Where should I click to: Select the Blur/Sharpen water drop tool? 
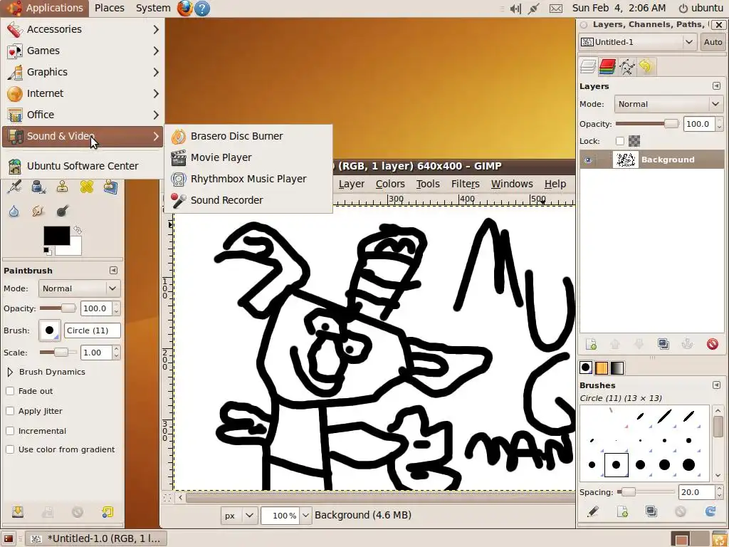14,211
